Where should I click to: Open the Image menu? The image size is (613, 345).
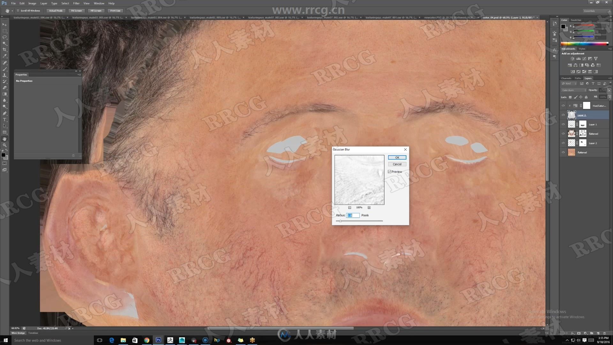click(32, 4)
